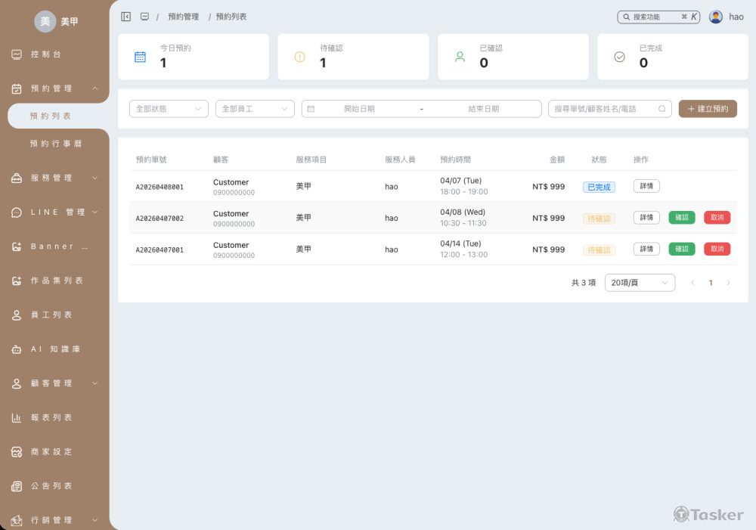756x530 pixels.
Task: Expand the 服務管理 sidebar menu
Action: pos(54,178)
